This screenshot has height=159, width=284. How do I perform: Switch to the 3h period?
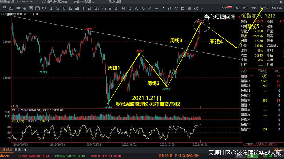click(x=97, y=8)
